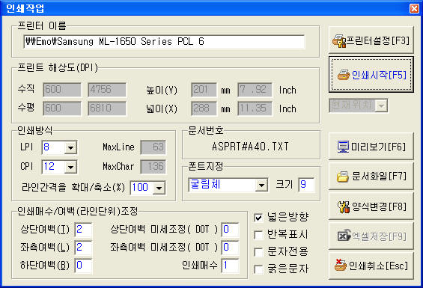Click the printer icon on 인쇄시작[F5]
The height and width of the screenshot is (288, 423).
coord(344,75)
